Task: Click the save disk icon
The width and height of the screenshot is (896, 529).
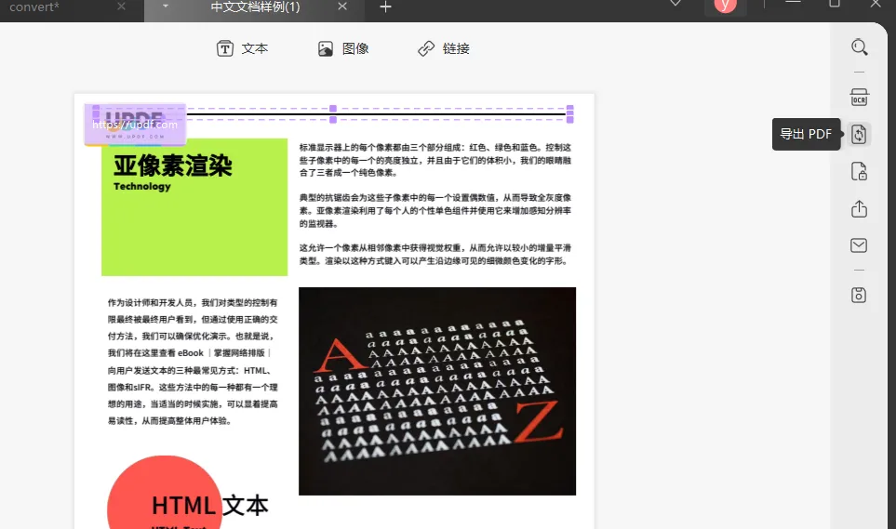Action: pyautogui.click(x=859, y=295)
